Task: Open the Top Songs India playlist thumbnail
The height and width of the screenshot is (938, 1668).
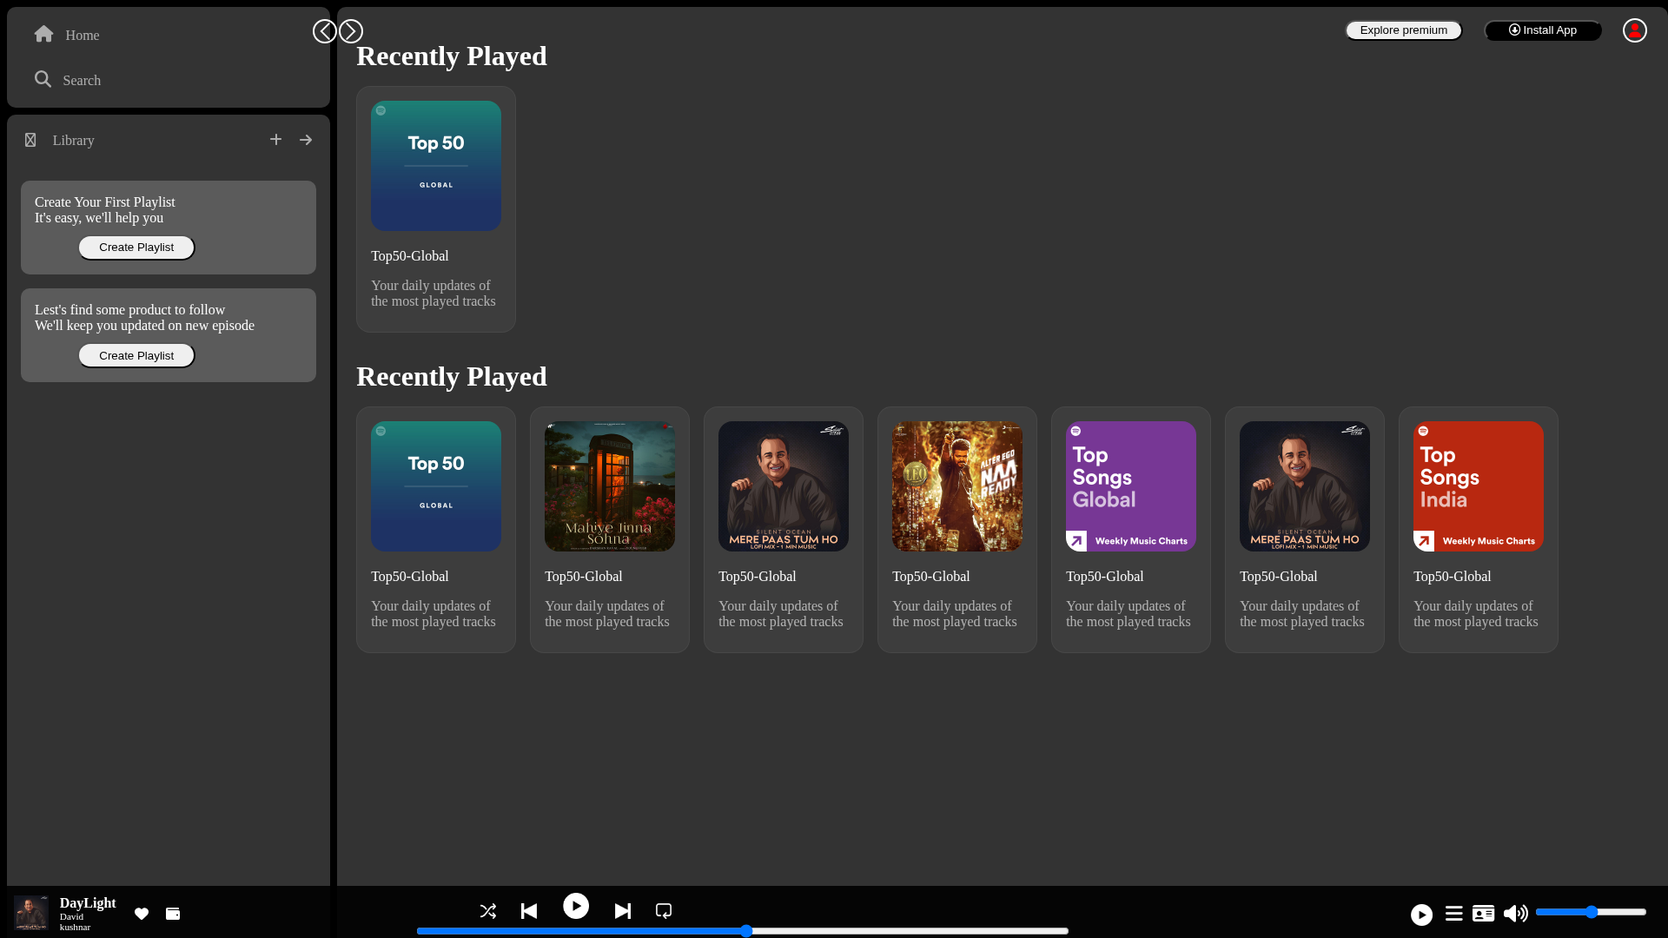Action: 1479,486
